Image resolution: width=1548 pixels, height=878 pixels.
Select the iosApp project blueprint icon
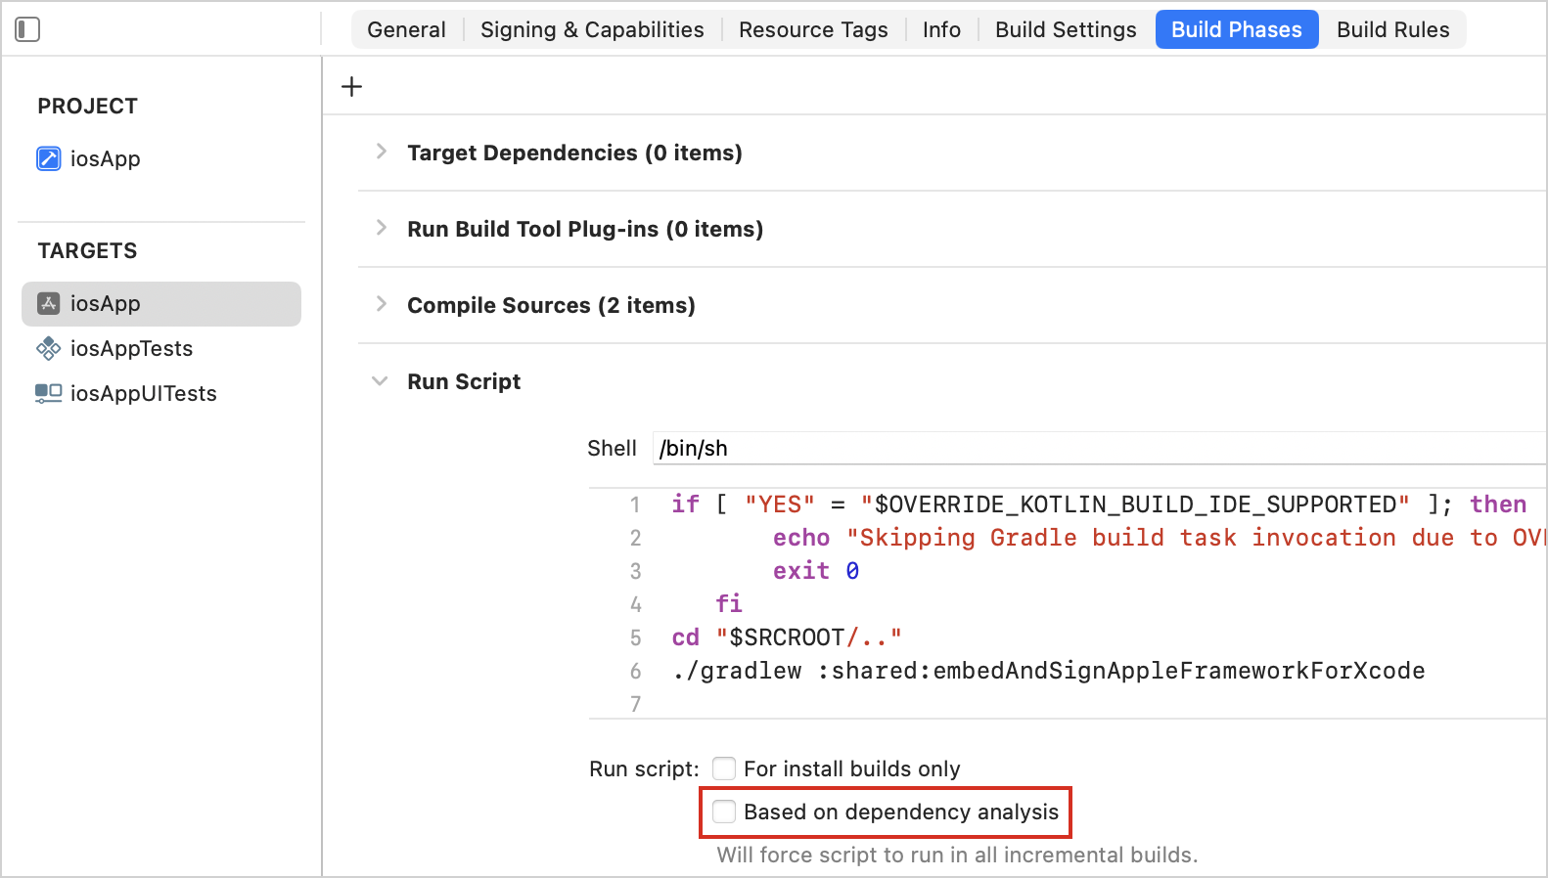click(49, 158)
